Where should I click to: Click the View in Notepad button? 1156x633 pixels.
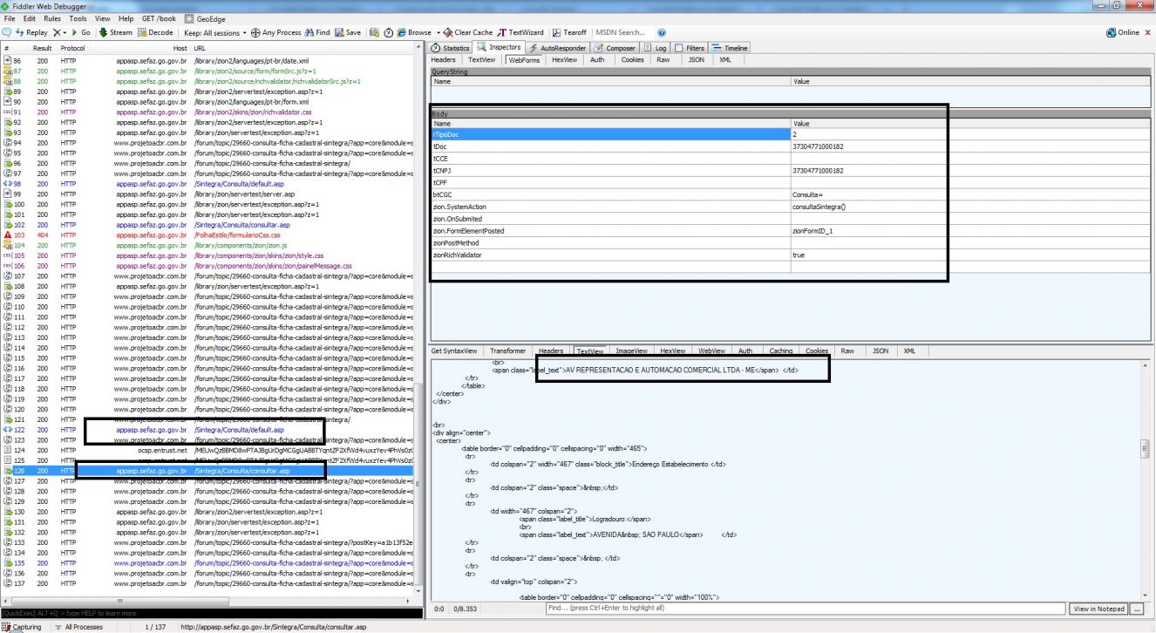coord(1098,608)
